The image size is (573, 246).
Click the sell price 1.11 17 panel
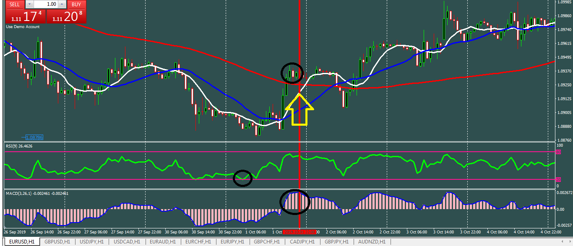click(x=25, y=17)
